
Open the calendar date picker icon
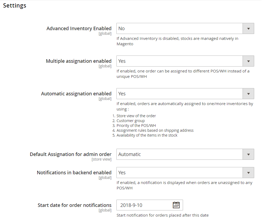pyautogui.click(x=176, y=205)
